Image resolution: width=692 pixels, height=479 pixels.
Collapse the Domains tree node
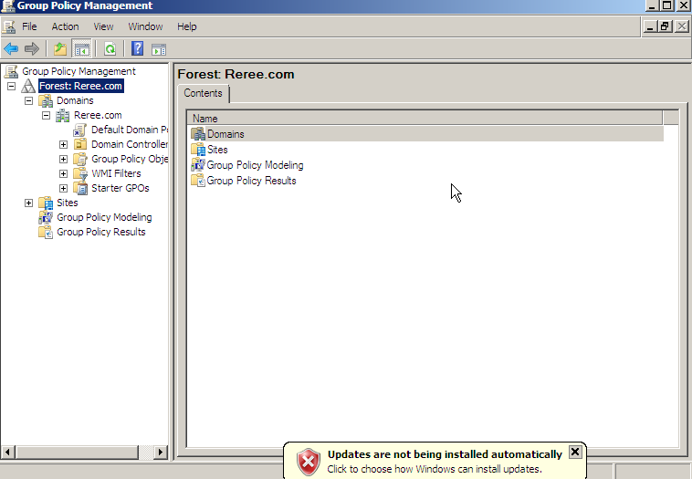[28, 100]
